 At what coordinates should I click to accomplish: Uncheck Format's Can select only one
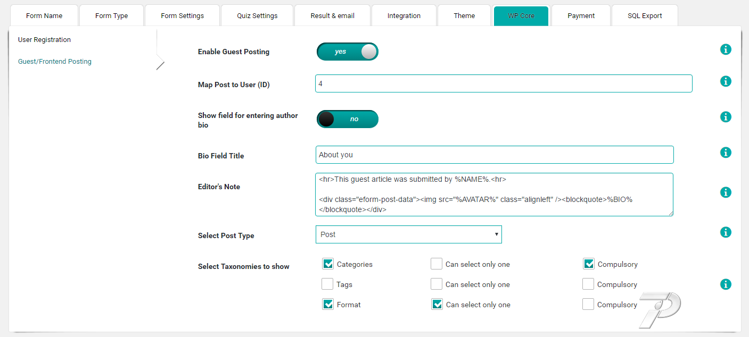click(437, 305)
